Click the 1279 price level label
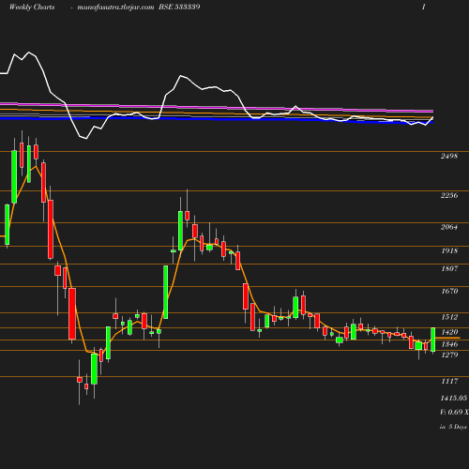Viewport: 469px width, 469px height. 449,355
